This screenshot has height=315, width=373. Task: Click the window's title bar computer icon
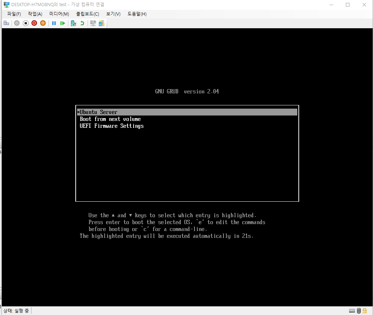[7, 4]
